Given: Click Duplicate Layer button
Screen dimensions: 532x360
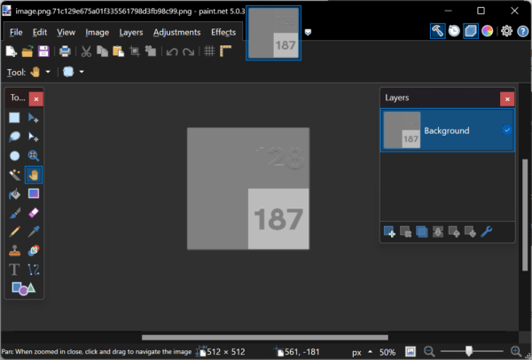Looking at the screenshot, I should (421, 231).
